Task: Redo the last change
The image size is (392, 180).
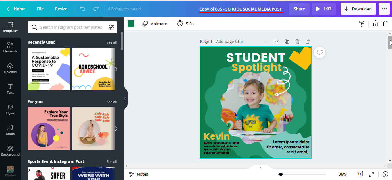Action: (96, 9)
